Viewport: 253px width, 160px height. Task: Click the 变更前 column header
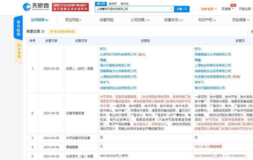click(x=145, y=41)
